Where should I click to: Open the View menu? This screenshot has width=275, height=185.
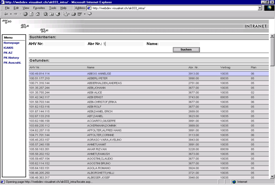pyautogui.click(x=26, y=8)
